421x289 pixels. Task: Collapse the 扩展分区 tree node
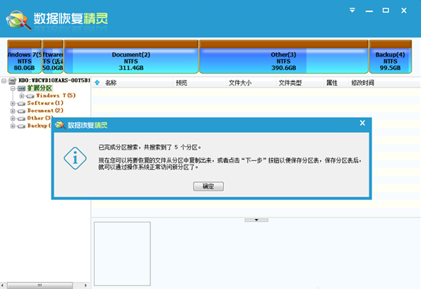pos(13,88)
